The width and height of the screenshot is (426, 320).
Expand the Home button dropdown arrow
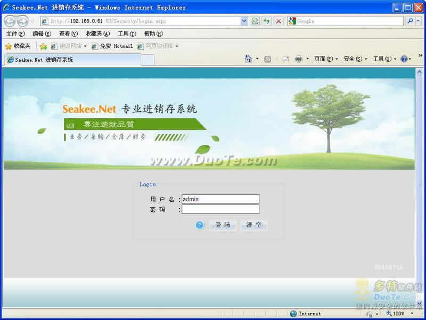[257, 59]
